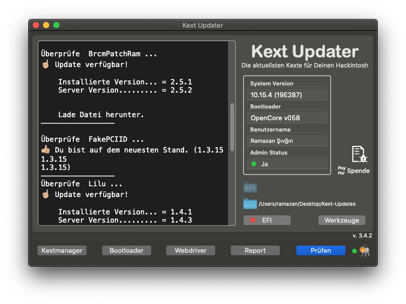Click the Bootloader field OpenCore v058

pos(287,118)
